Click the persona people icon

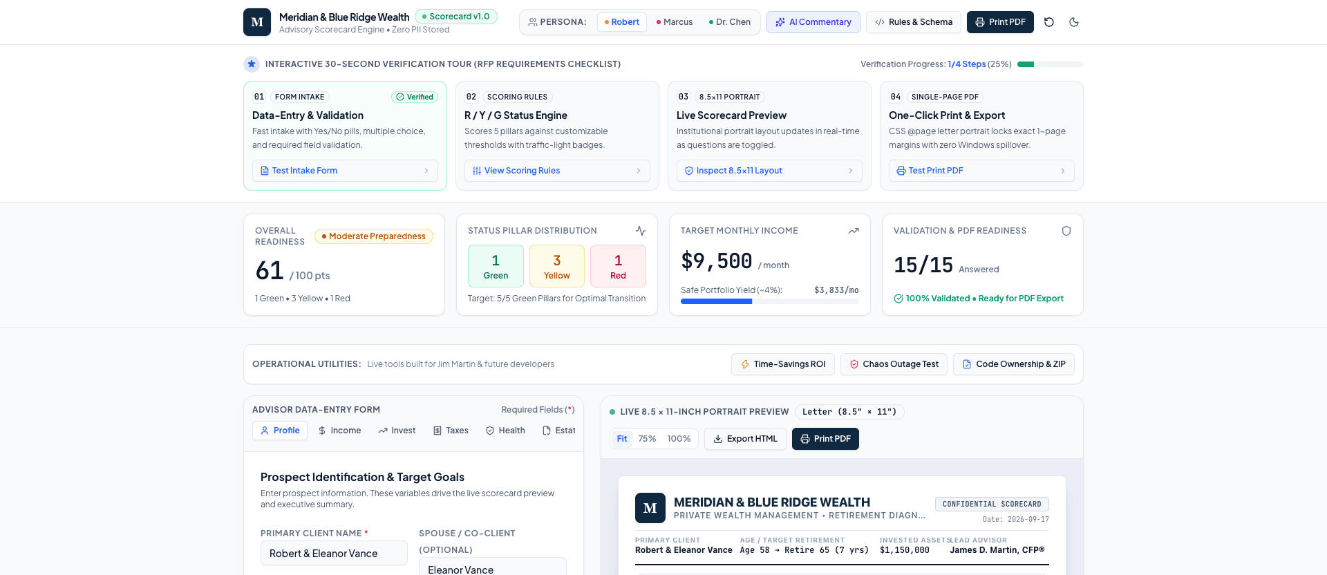[x=533, y=22]
